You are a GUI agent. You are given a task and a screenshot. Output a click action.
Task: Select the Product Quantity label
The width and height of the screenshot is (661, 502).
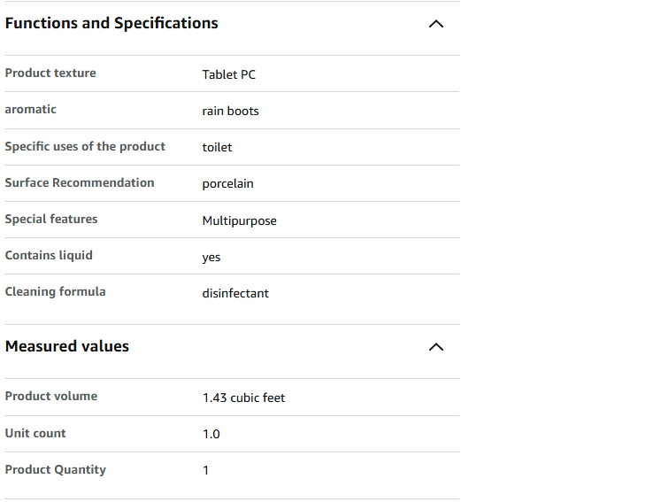pyautogui.click(x=55, y=469)
